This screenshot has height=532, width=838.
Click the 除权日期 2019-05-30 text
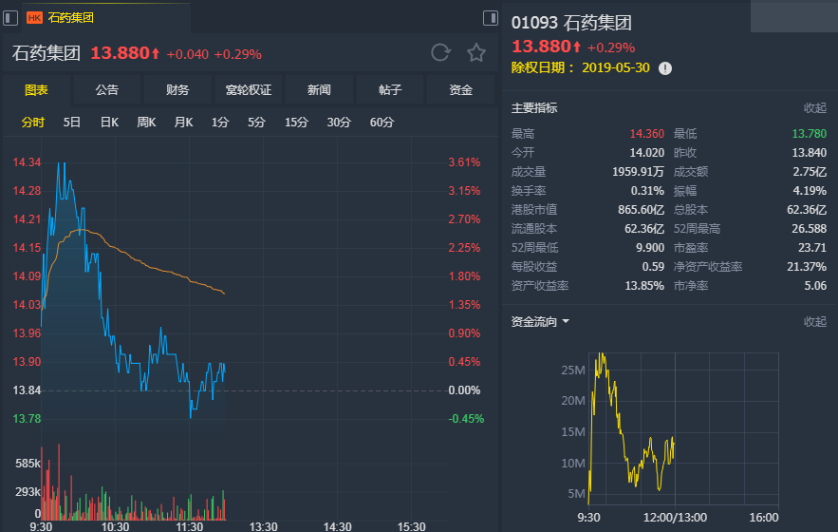coord(581,68)
